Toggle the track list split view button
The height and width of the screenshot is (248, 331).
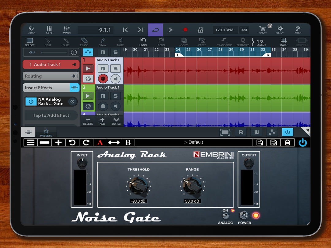88,52
